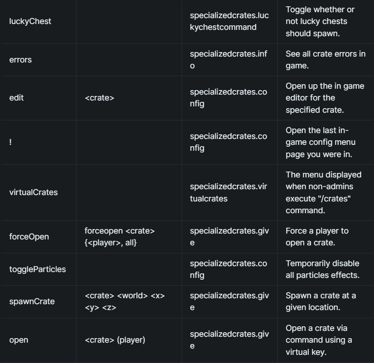Click the virtualCrates command name cell

click(x=34, y=192)
